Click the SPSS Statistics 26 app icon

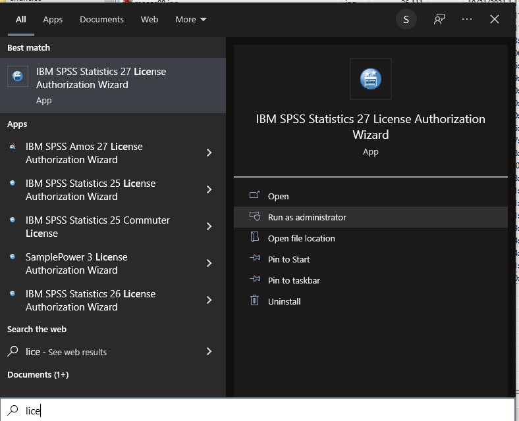[13, 293]
